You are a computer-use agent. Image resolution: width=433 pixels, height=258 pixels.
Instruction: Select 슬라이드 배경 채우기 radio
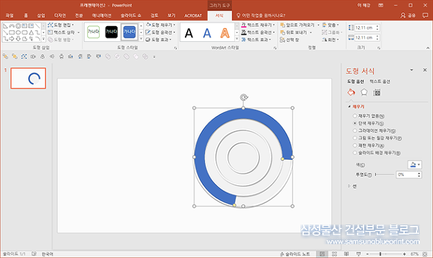tap(355, 152)
